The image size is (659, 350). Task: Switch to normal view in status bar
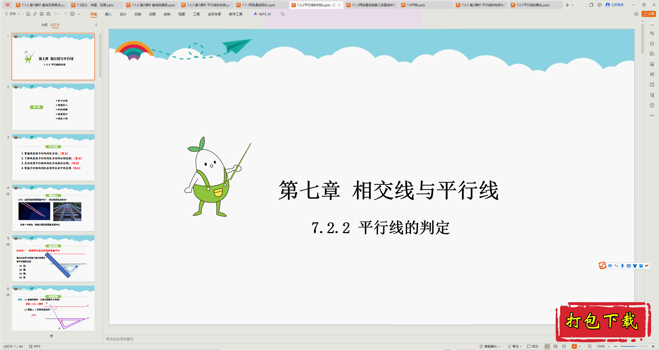[547, 346]
